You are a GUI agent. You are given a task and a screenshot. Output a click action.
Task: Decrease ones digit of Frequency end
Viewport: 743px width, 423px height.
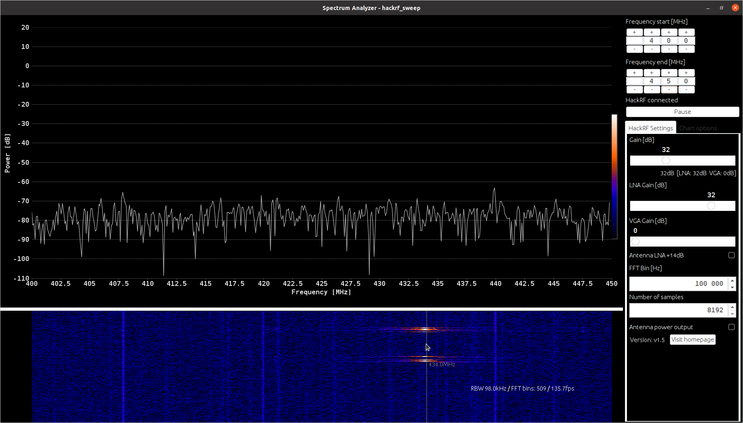(686, 90)
